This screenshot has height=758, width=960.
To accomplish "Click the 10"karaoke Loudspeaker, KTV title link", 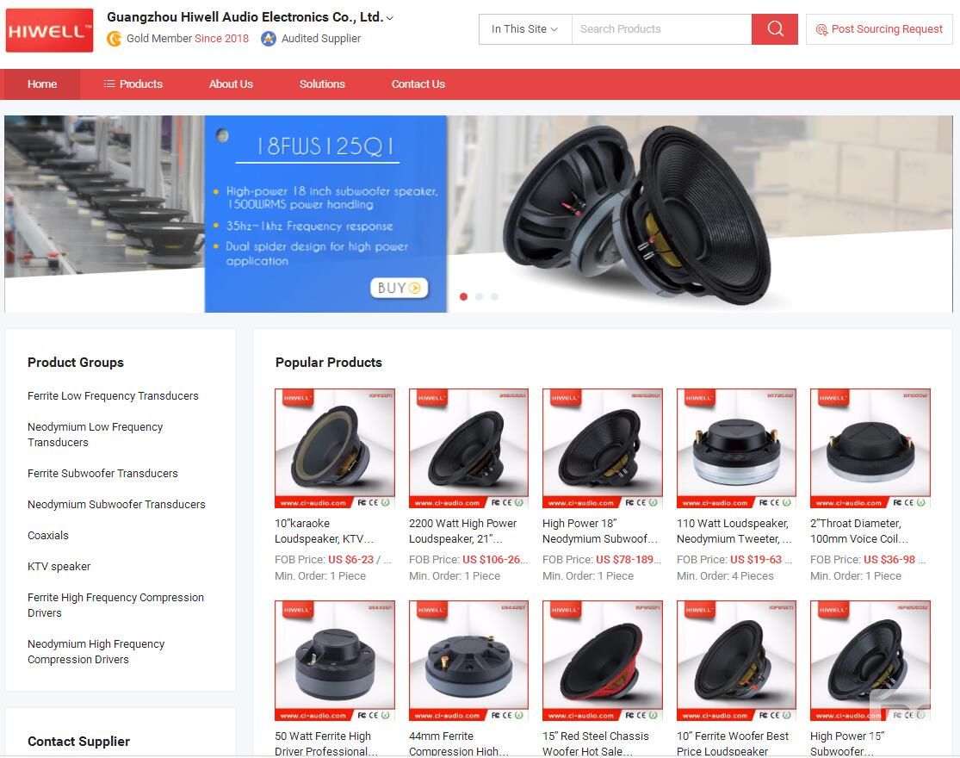I will 324,531.
